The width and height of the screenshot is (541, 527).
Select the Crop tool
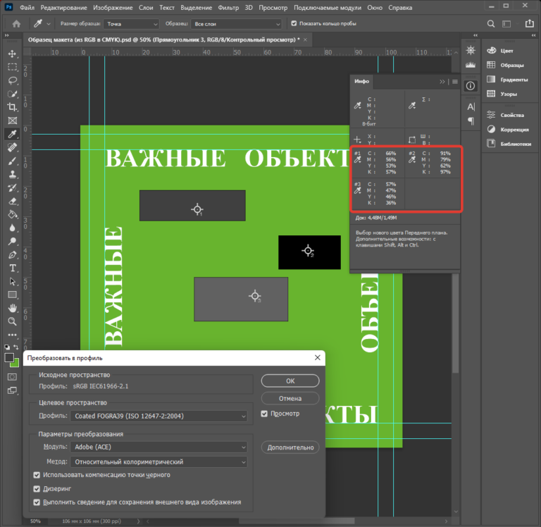click(x=12, y=107)
